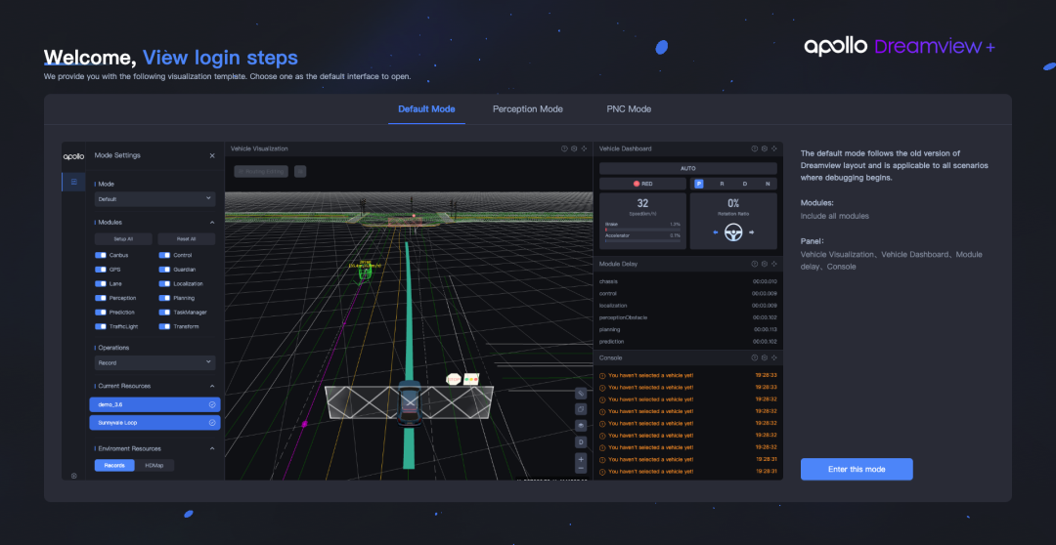Open the Module Delay settings gear icon
The width and height of the screenshot is (1056, 545).
pos(765,264)
